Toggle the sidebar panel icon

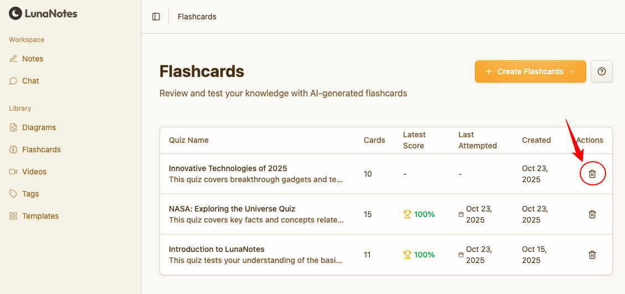(x=156, y=17)
